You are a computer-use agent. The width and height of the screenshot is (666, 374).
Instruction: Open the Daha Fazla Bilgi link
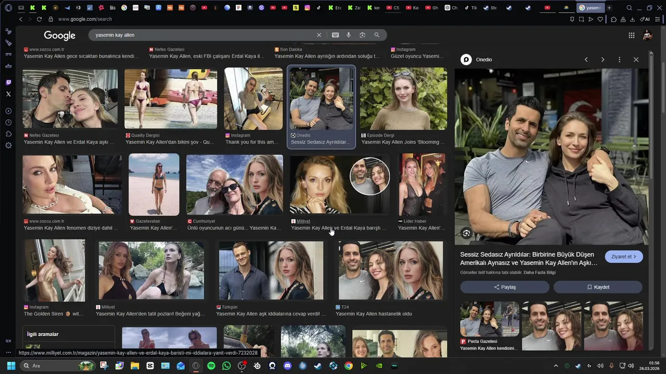tap(540, 273)
